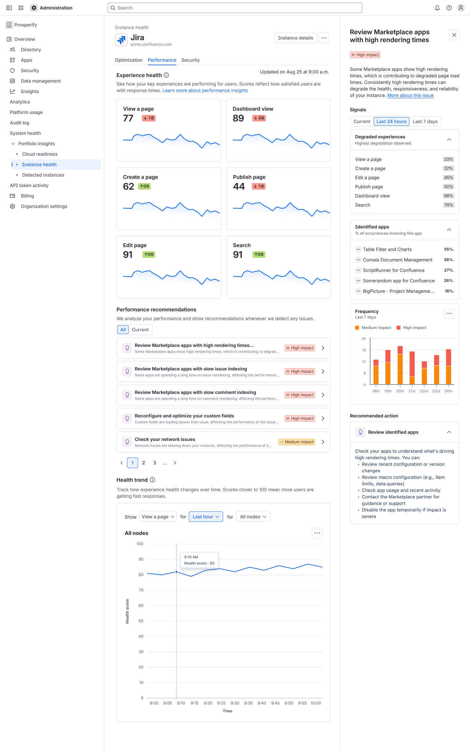Click High impact red legend swatch

coord(399,328)
